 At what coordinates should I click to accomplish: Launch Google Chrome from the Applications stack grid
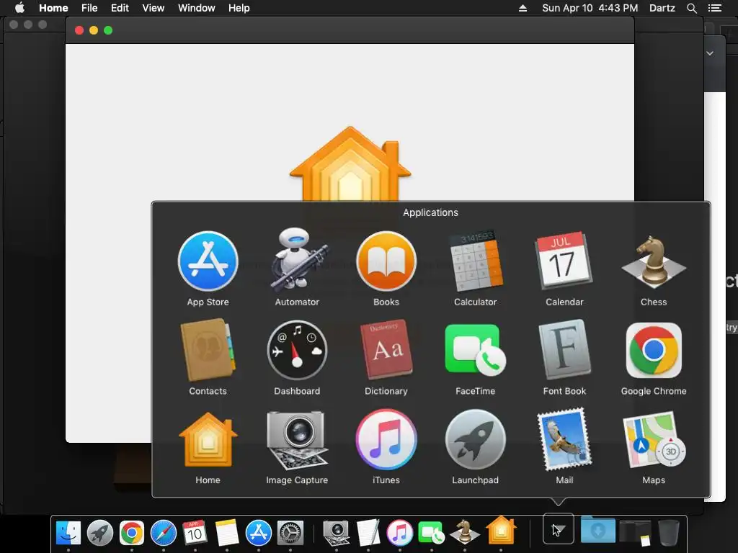tap(654, 351)
